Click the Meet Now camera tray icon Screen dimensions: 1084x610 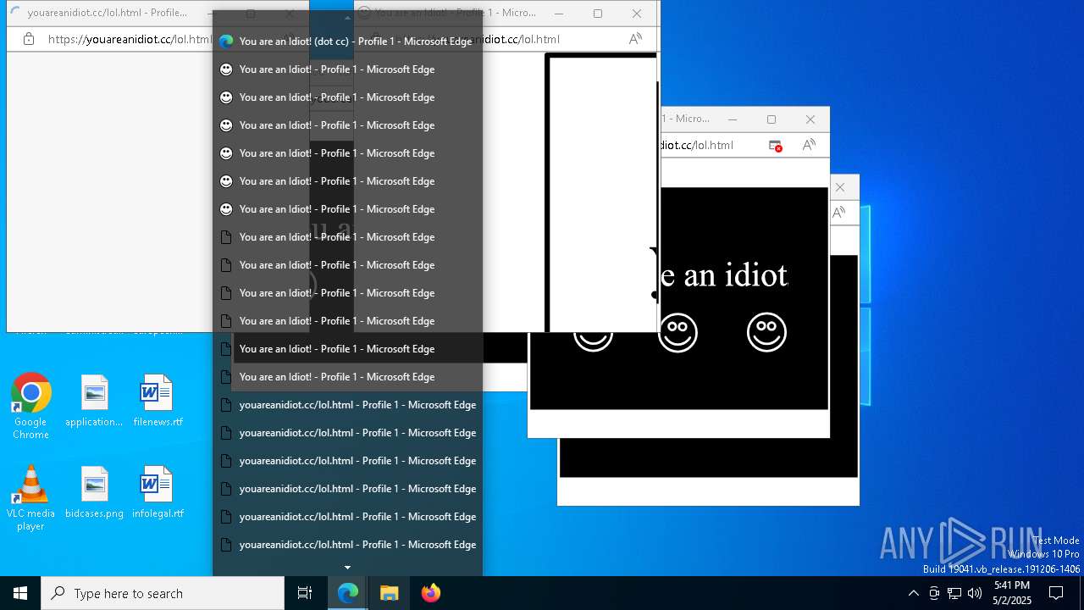tap(934, 593)
